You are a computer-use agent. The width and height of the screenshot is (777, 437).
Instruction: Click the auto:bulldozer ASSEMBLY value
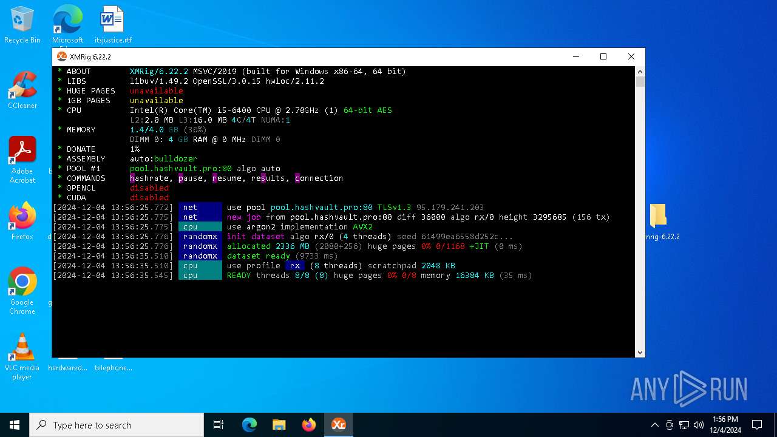[164, 159]
